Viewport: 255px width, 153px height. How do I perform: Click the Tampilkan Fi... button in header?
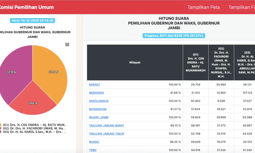(241, 7)
